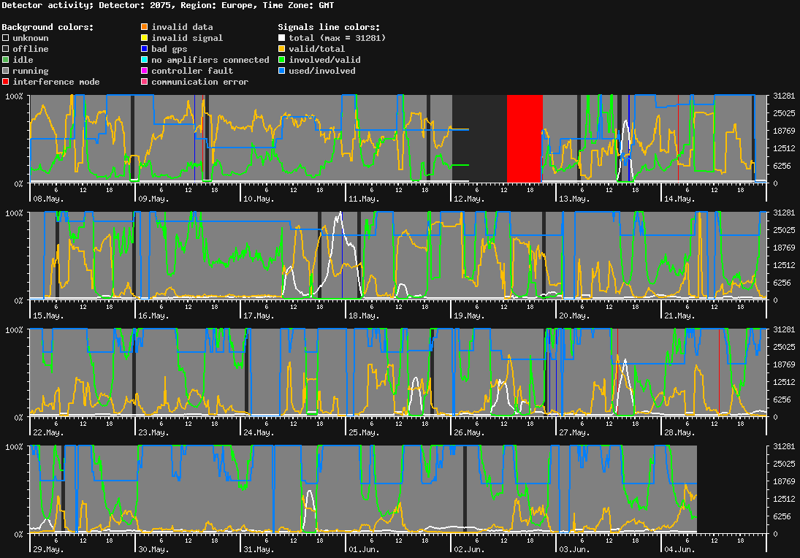Click the green 'involved/valid' signal swatch
This screenshot has width=800, height=558.
281,60
